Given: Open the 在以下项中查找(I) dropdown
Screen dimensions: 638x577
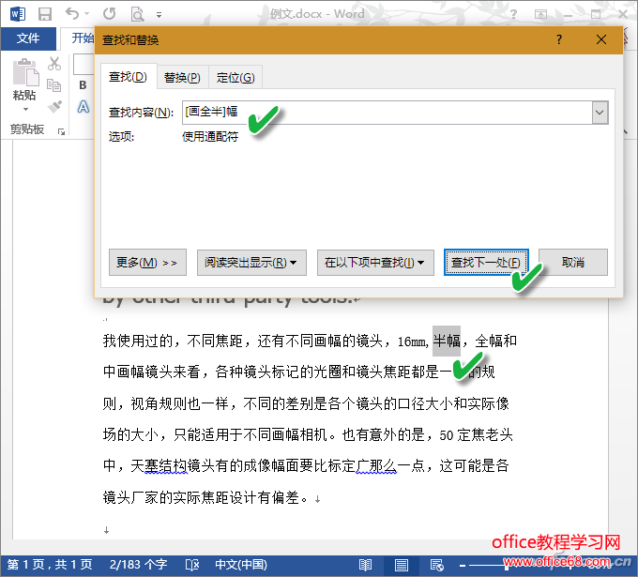Looking at the screenshot, I should [x=375, y=263].
